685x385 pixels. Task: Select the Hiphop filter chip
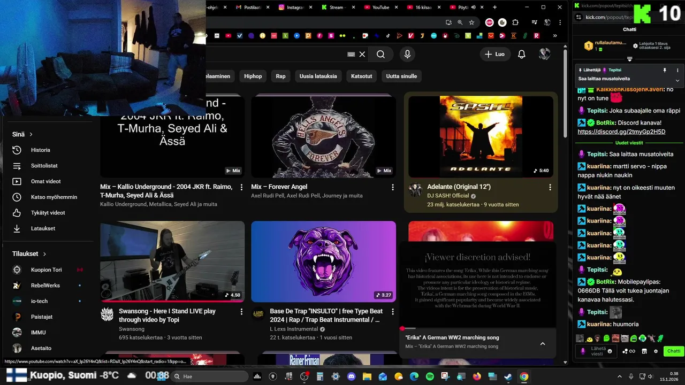coord(253,76)
